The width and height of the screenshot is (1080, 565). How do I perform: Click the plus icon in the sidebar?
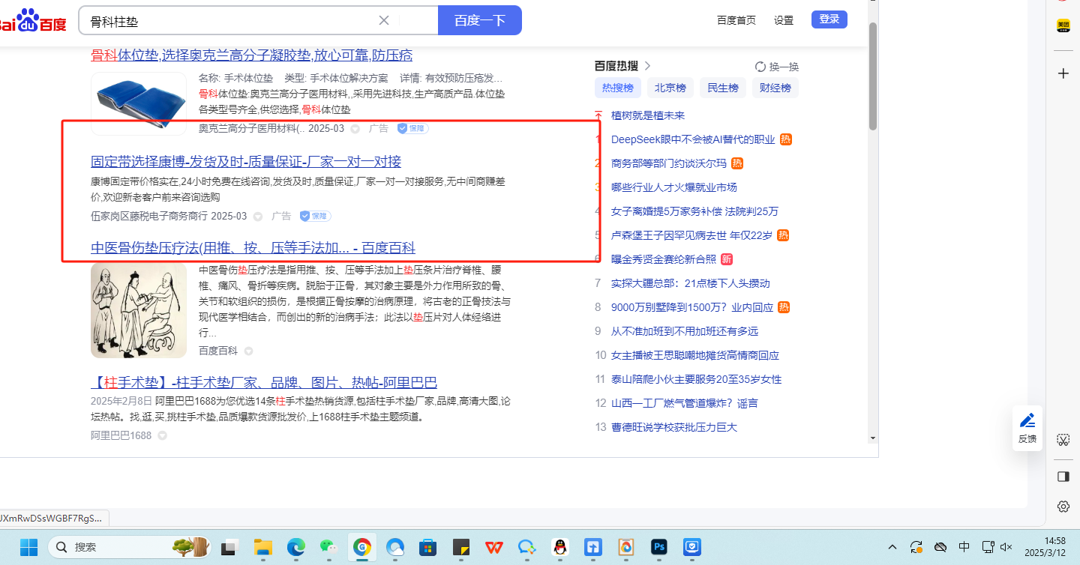[x=1063, y=73]
